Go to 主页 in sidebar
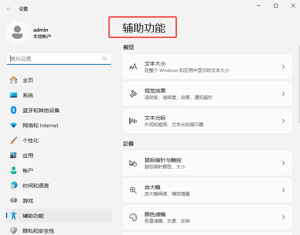 [59, 80]
